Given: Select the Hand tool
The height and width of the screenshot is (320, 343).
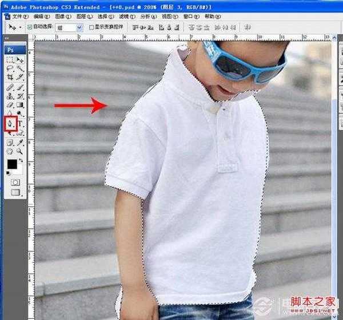Looking at the screenshot, I should point(10,151).
